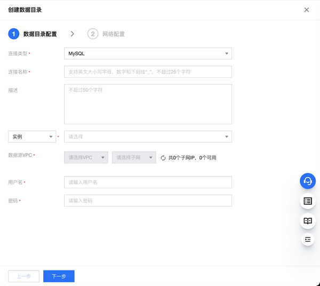
Task: Collapse the floating toolbar via indent icon
Action: coord(308,239)
